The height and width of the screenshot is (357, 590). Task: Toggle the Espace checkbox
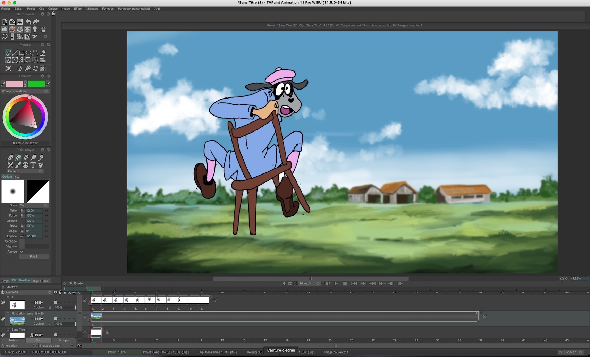22,236
